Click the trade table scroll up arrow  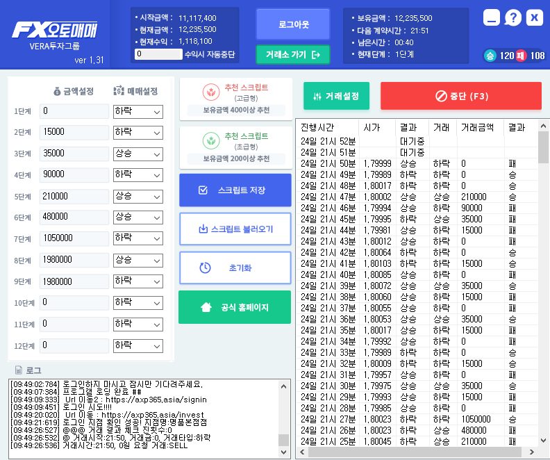(x=543, y=126)
